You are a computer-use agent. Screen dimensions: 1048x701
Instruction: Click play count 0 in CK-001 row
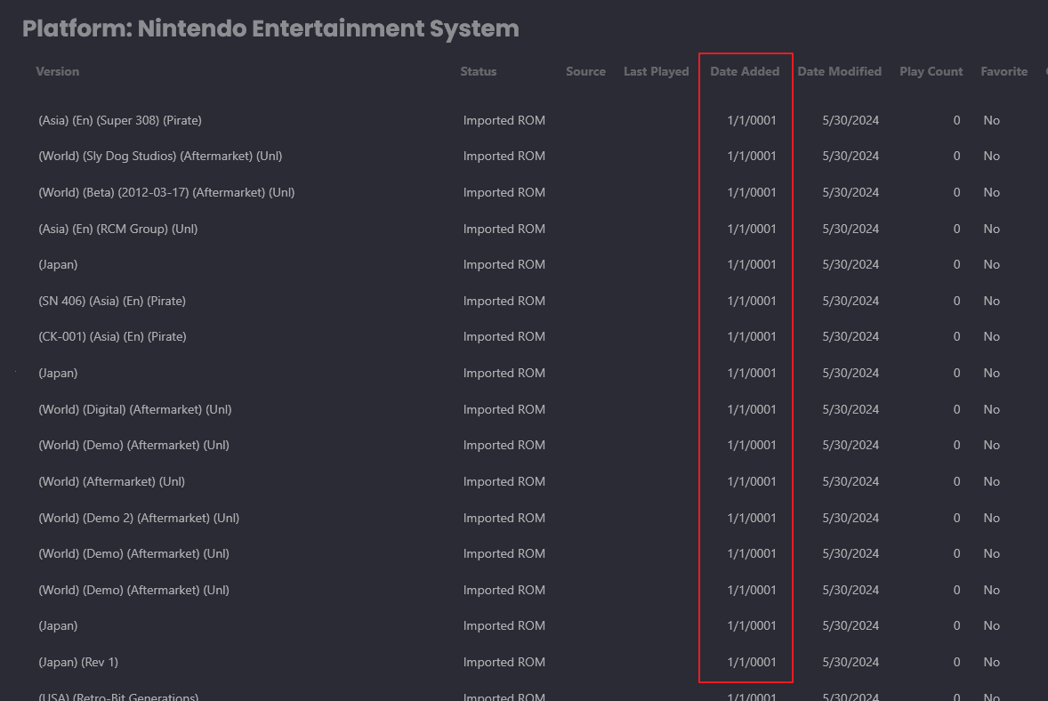click(x=956, y=336)
